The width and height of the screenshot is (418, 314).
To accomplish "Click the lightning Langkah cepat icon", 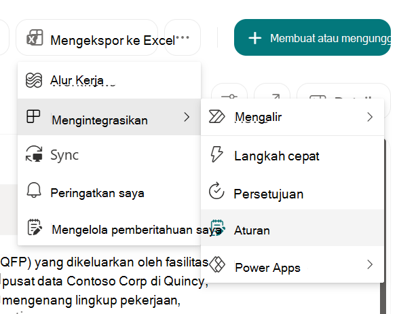I will pyautogui.click(x=216, y=154).
